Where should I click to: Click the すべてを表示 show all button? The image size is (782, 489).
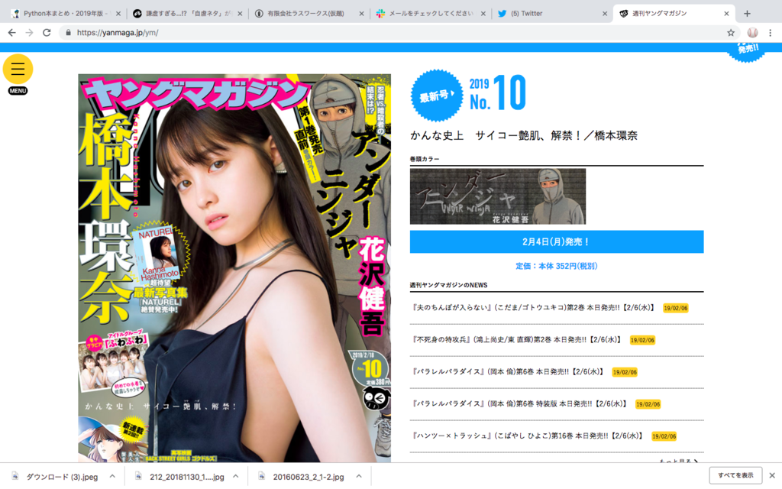coord(735,475)
